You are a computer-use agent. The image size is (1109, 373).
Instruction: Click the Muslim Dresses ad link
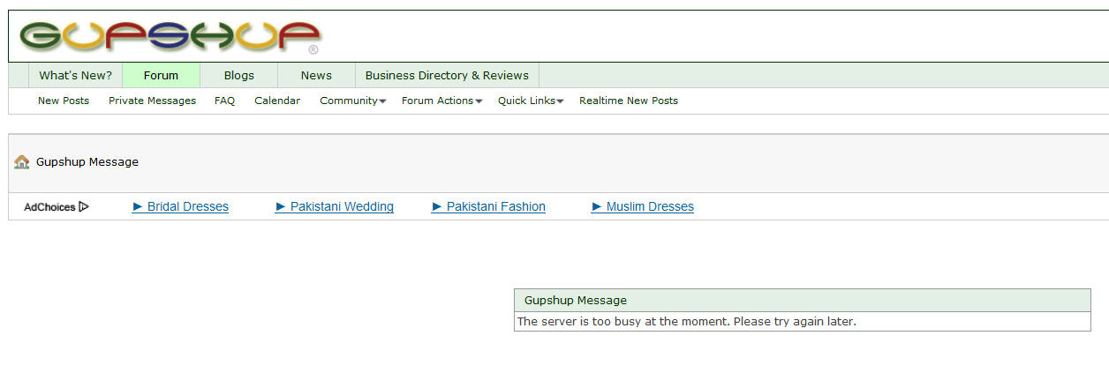(650, 207)
